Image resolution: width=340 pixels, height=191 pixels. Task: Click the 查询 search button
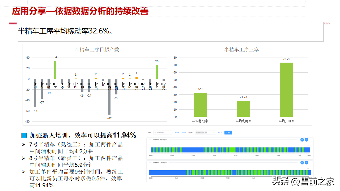[228, 133]
